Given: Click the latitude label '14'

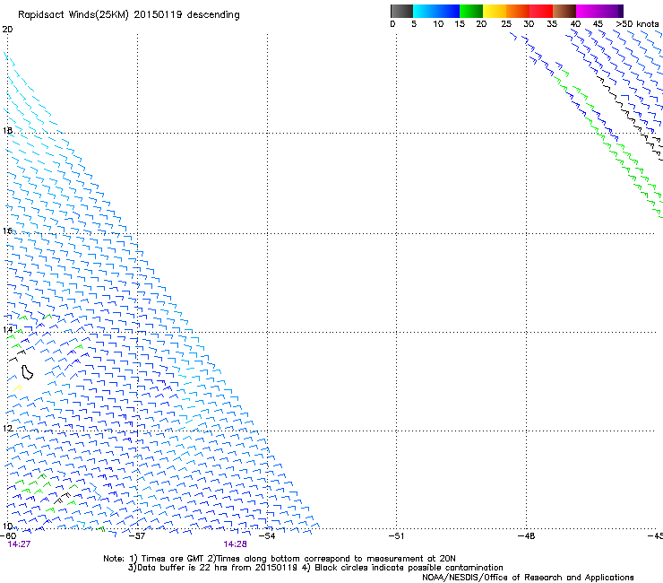Looking at the screenshot, I should pyautogui.click(x=7, y=329).
